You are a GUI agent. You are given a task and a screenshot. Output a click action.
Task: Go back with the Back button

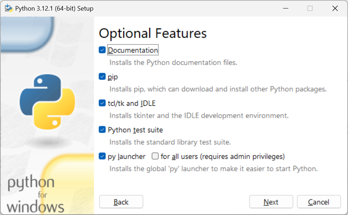point(121,202)
